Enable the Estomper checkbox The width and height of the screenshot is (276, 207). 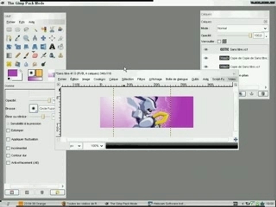[x=8, y=131]
